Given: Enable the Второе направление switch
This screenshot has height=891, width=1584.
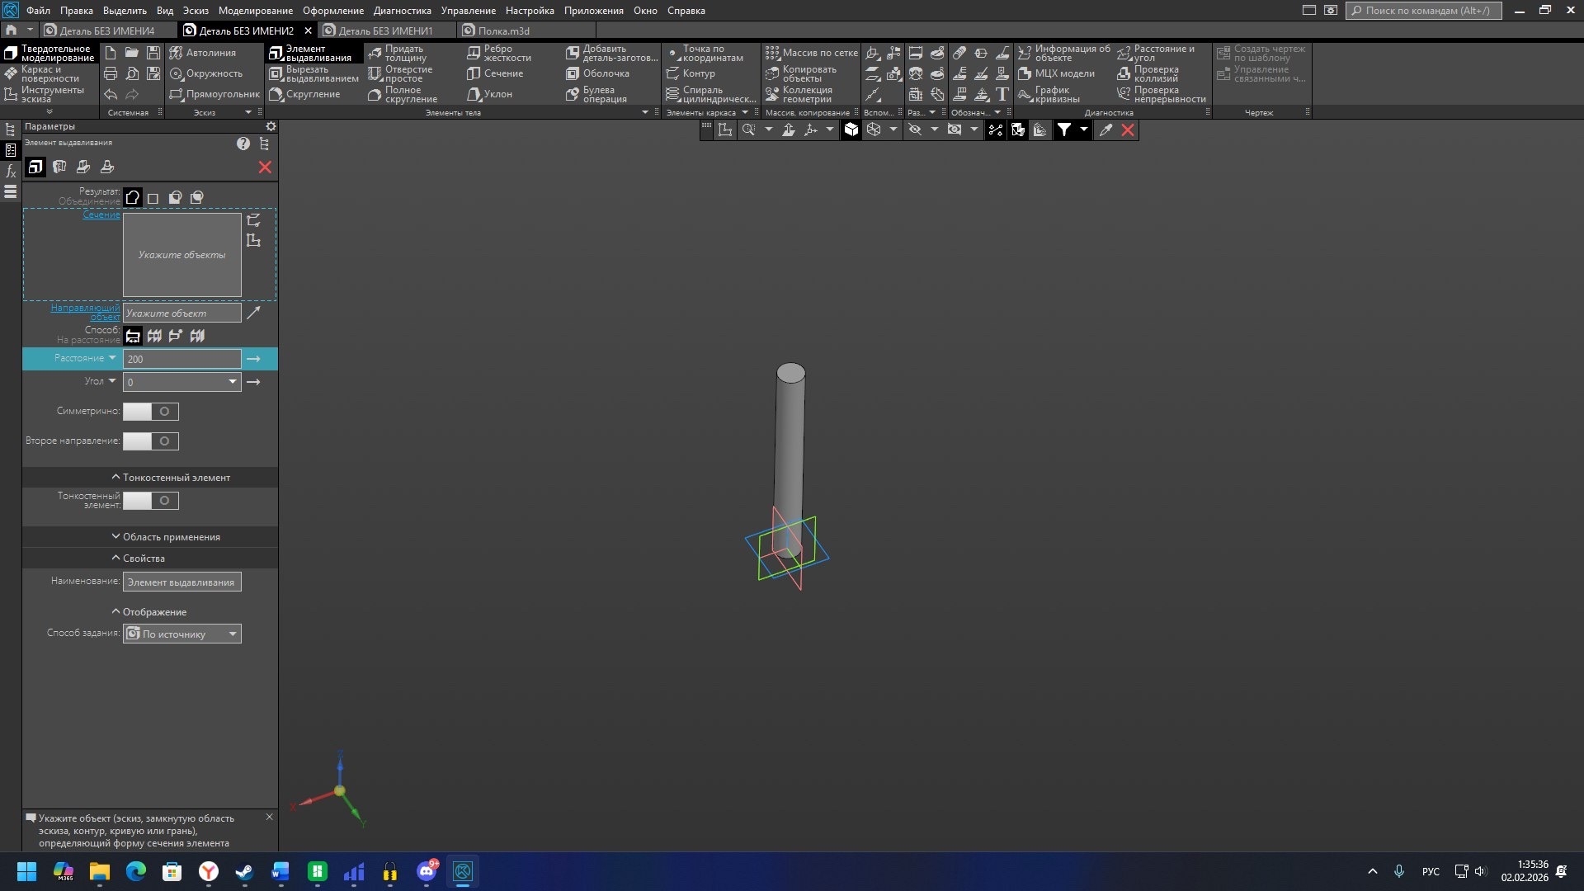Looking at the screenshot, I should (x=150, y=441).
